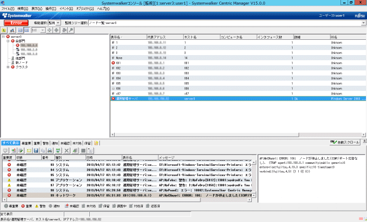Click the green arrow with red plus event icon

tap(14, 151)
